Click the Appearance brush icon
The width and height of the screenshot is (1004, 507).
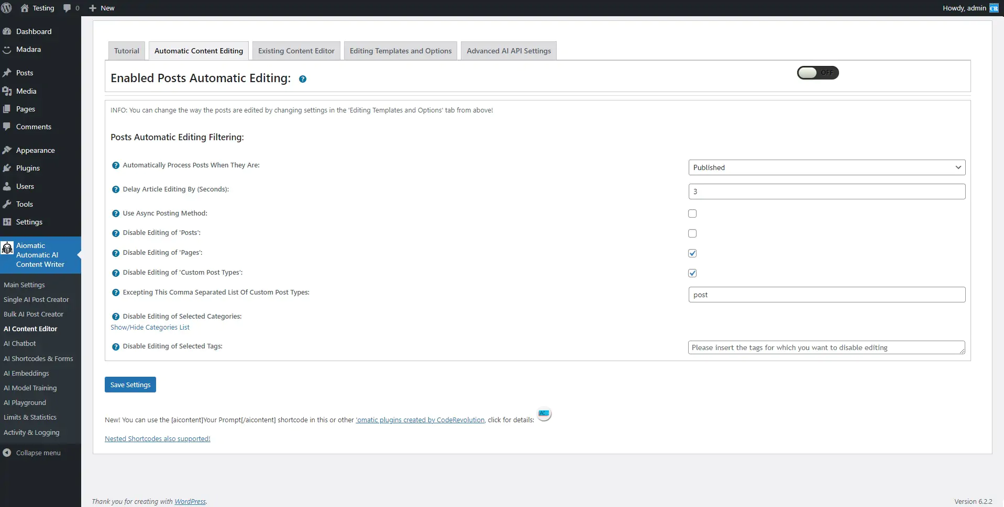pyautogui.click(x=7, y=150)
